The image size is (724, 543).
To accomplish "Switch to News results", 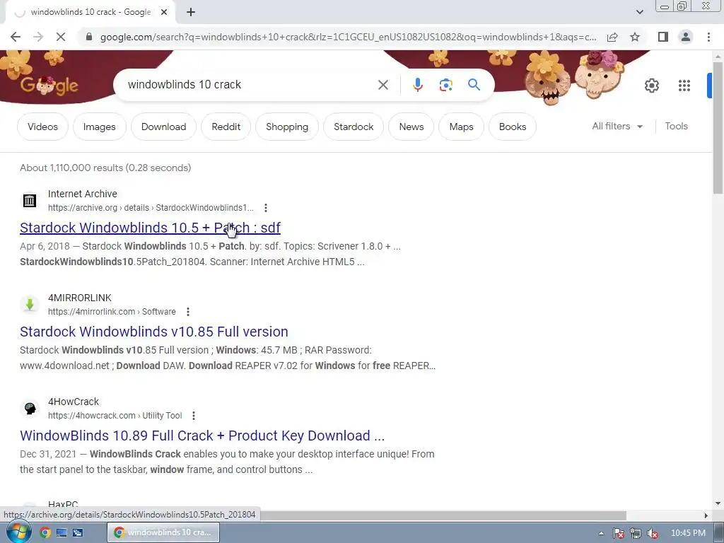I will click(411, 127).
